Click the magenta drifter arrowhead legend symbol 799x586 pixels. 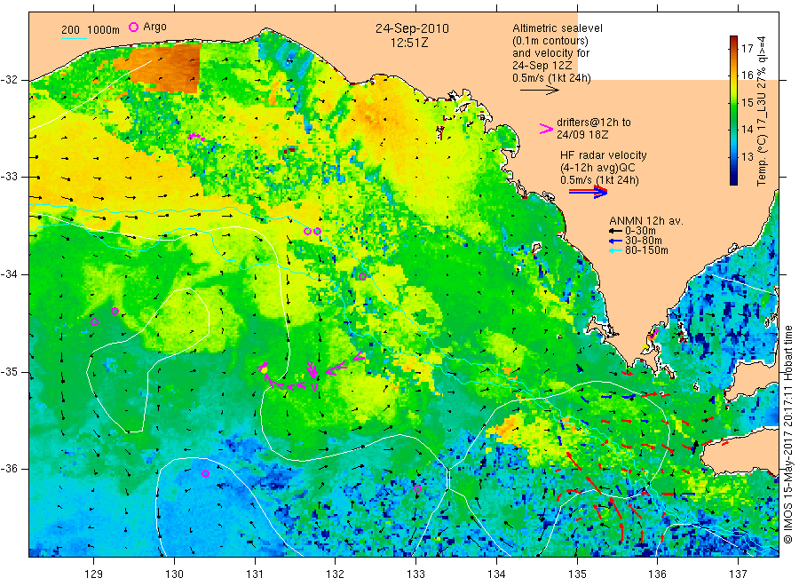point(546,129)
